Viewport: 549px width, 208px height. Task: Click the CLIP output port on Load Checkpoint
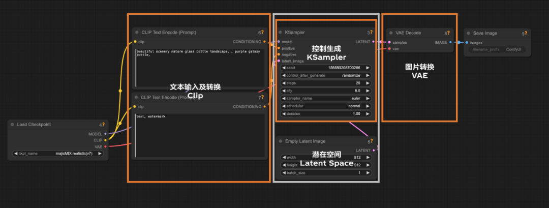tap(105, 140)
